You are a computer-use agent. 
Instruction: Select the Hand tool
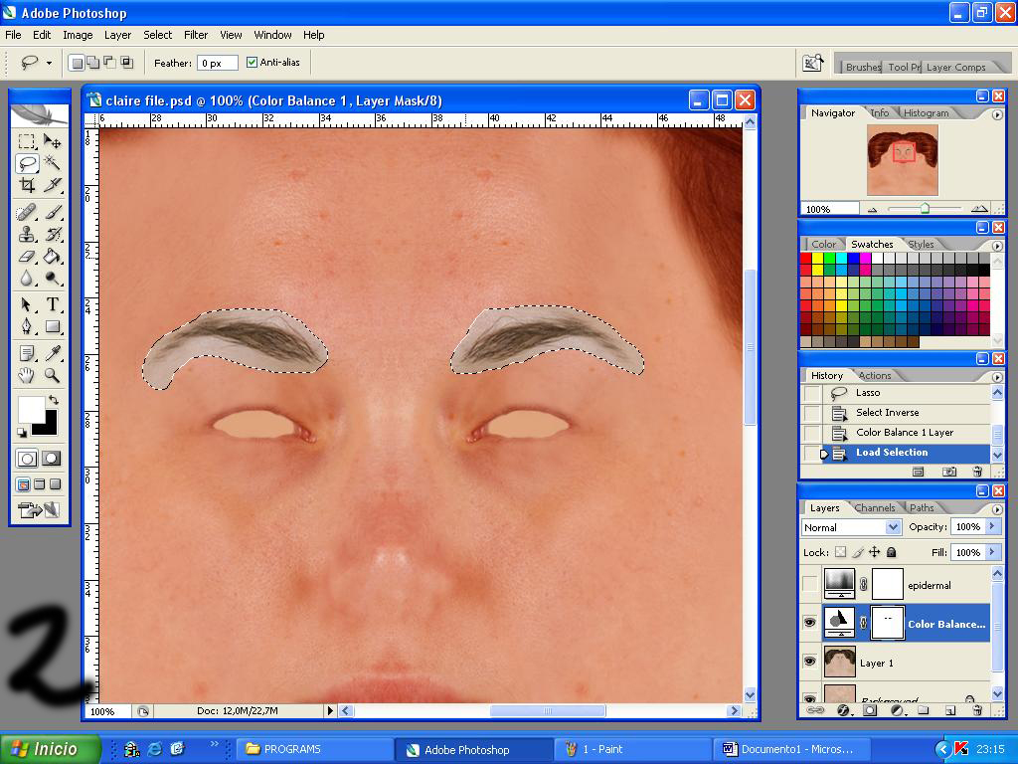27,375
